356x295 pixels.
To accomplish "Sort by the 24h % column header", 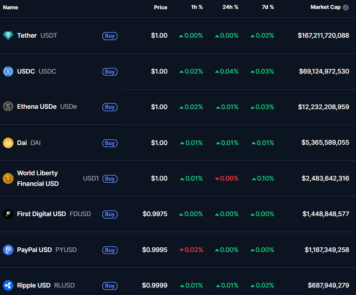I will tap(230, 7).
